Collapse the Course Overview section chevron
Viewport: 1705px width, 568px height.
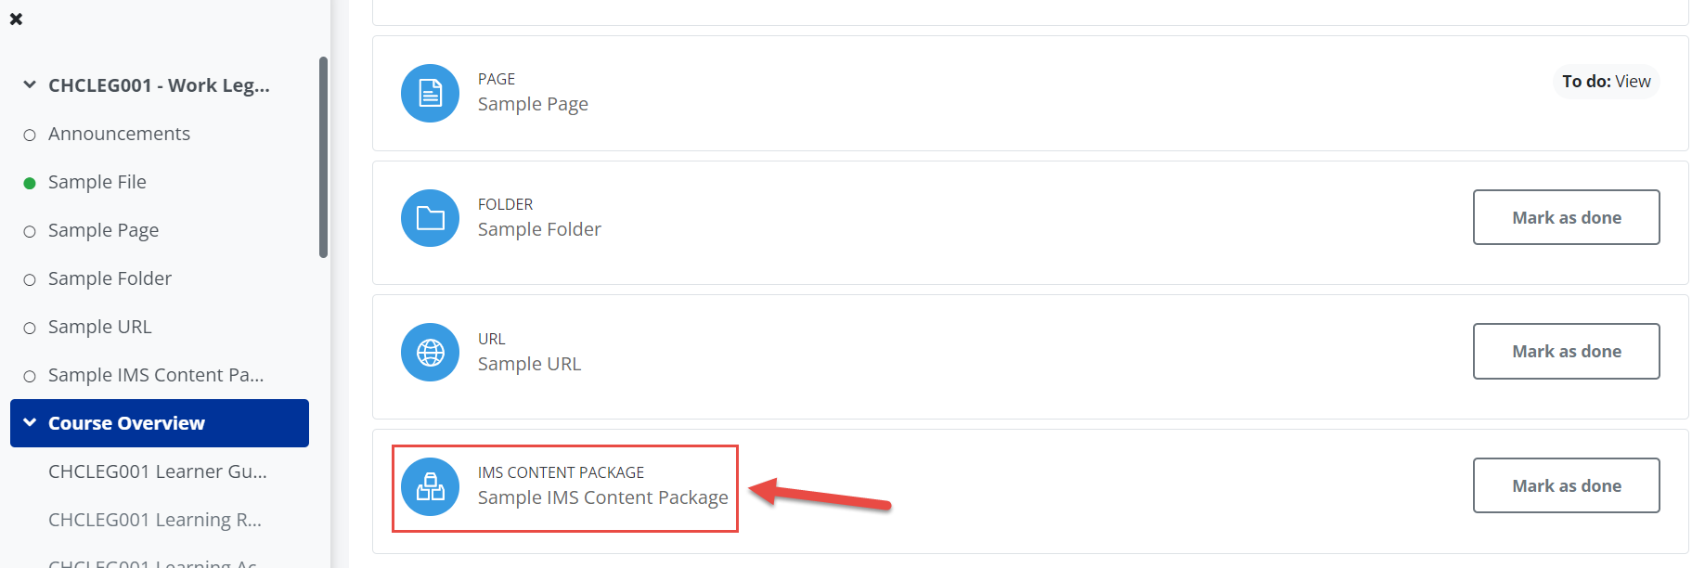(x=30, y=422)
